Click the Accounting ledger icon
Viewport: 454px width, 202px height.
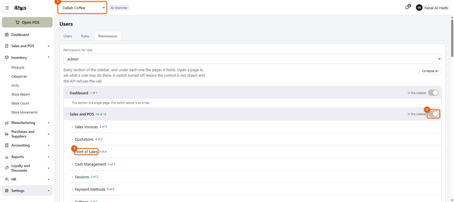pyautogui.click(x=7, y=145)
